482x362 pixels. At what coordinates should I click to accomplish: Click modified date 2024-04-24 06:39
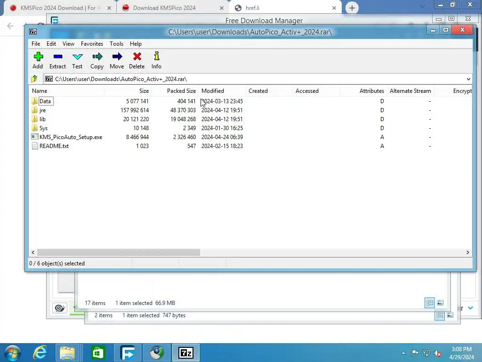[222, 137]
